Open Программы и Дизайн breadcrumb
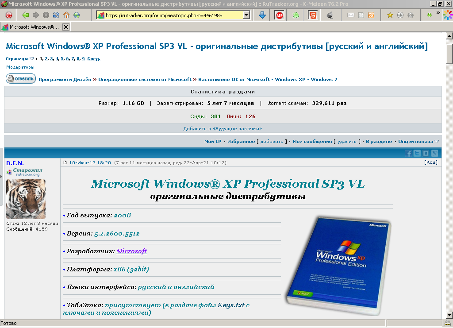453x328 pixels. click(x=65, y=80)
